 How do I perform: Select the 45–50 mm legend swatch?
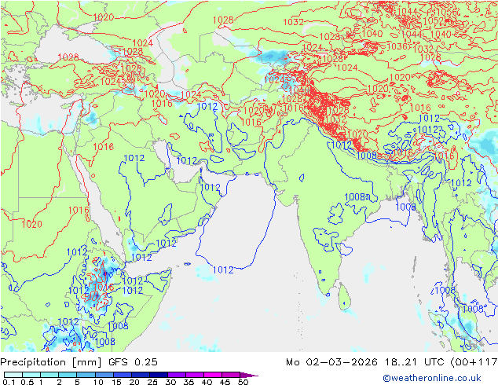tap(231, 375)
